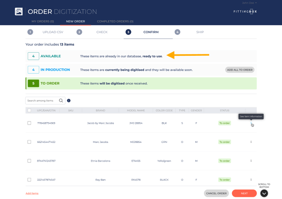This screenshot has width=282, height=199.
Task: Click Add All To Order button
Action: click(x=239, y=70)
